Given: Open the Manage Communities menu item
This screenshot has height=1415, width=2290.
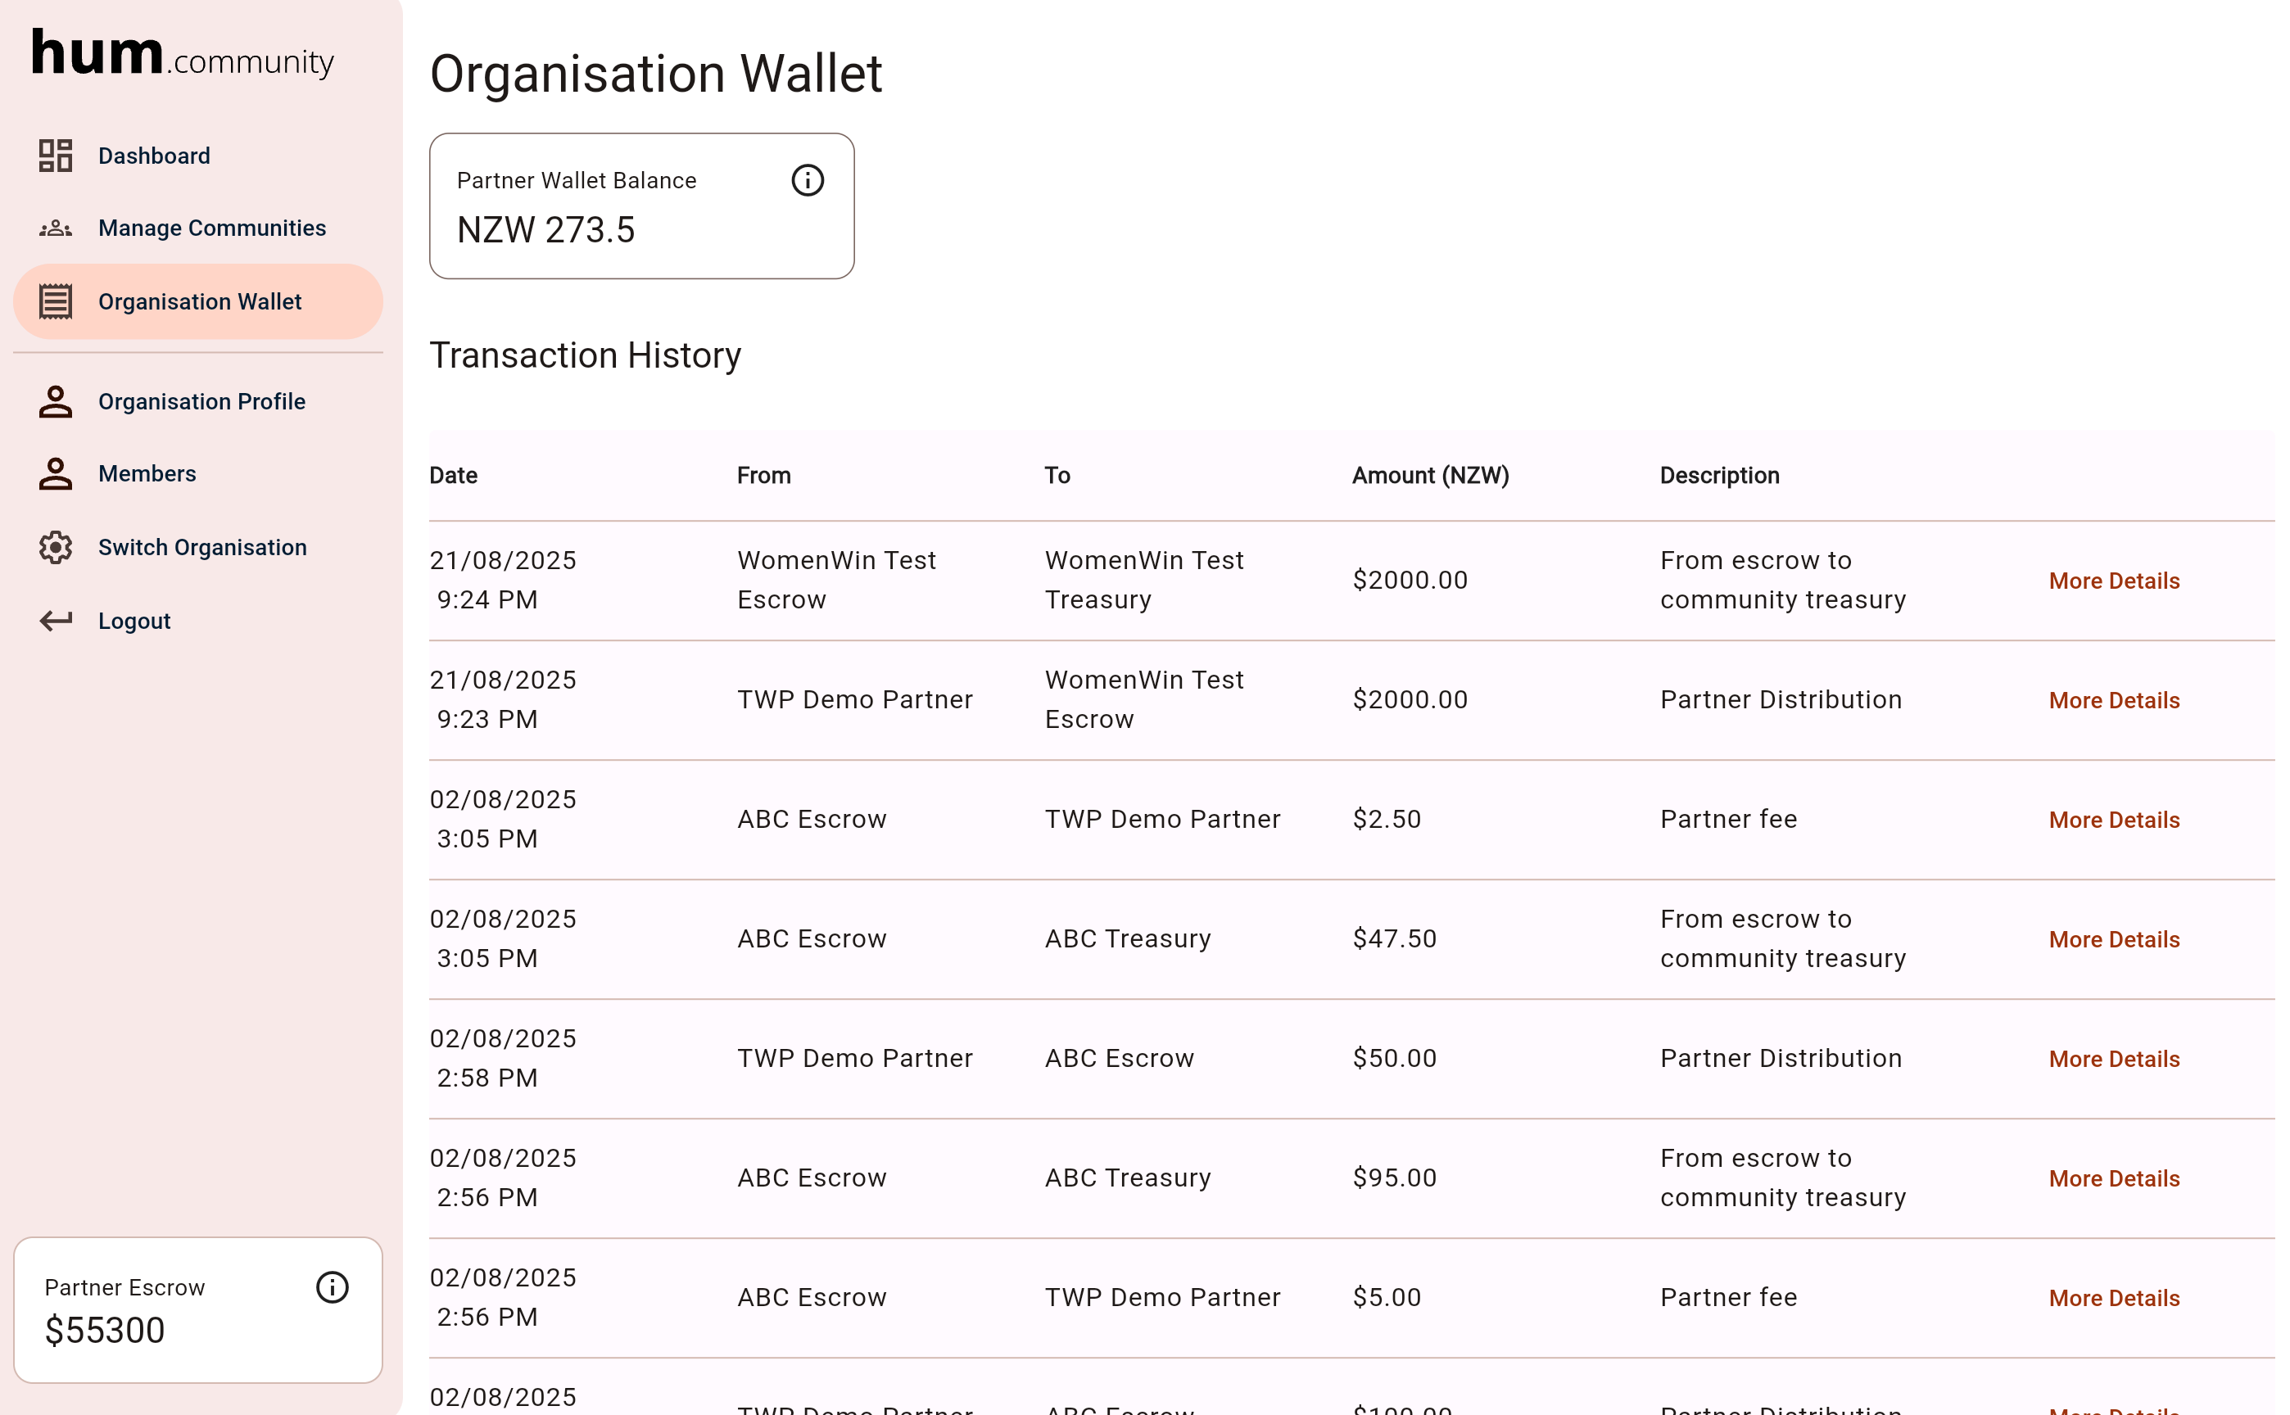Looking at the screenshot, I should [211, 228].
